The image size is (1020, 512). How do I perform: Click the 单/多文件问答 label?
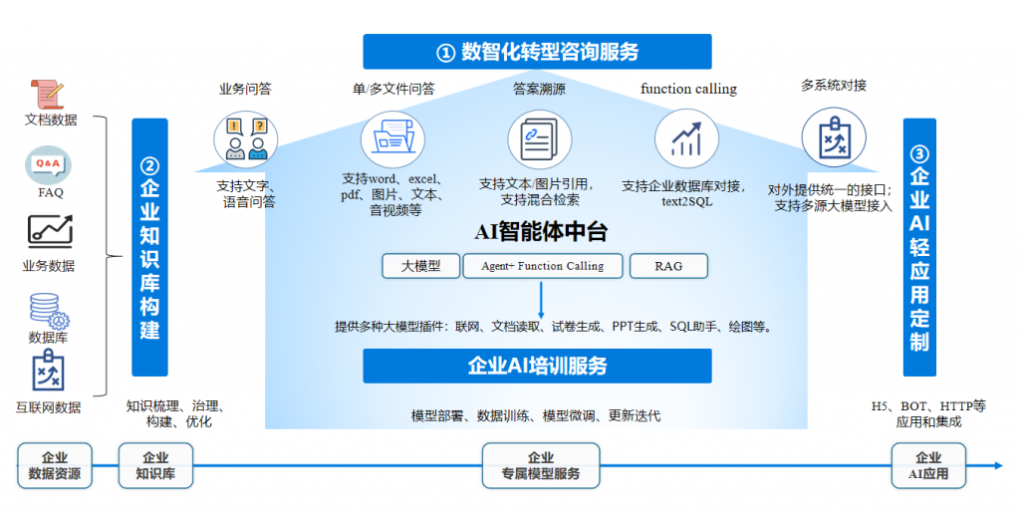tap(393, 89)
